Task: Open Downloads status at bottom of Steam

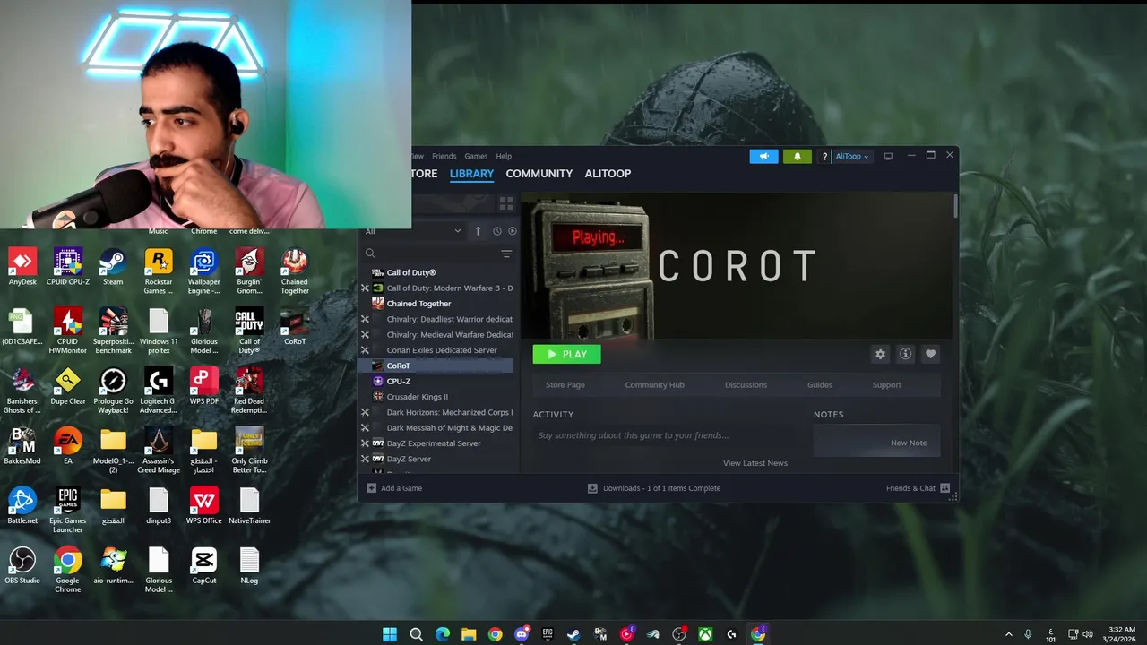Action: pos(654,488)
